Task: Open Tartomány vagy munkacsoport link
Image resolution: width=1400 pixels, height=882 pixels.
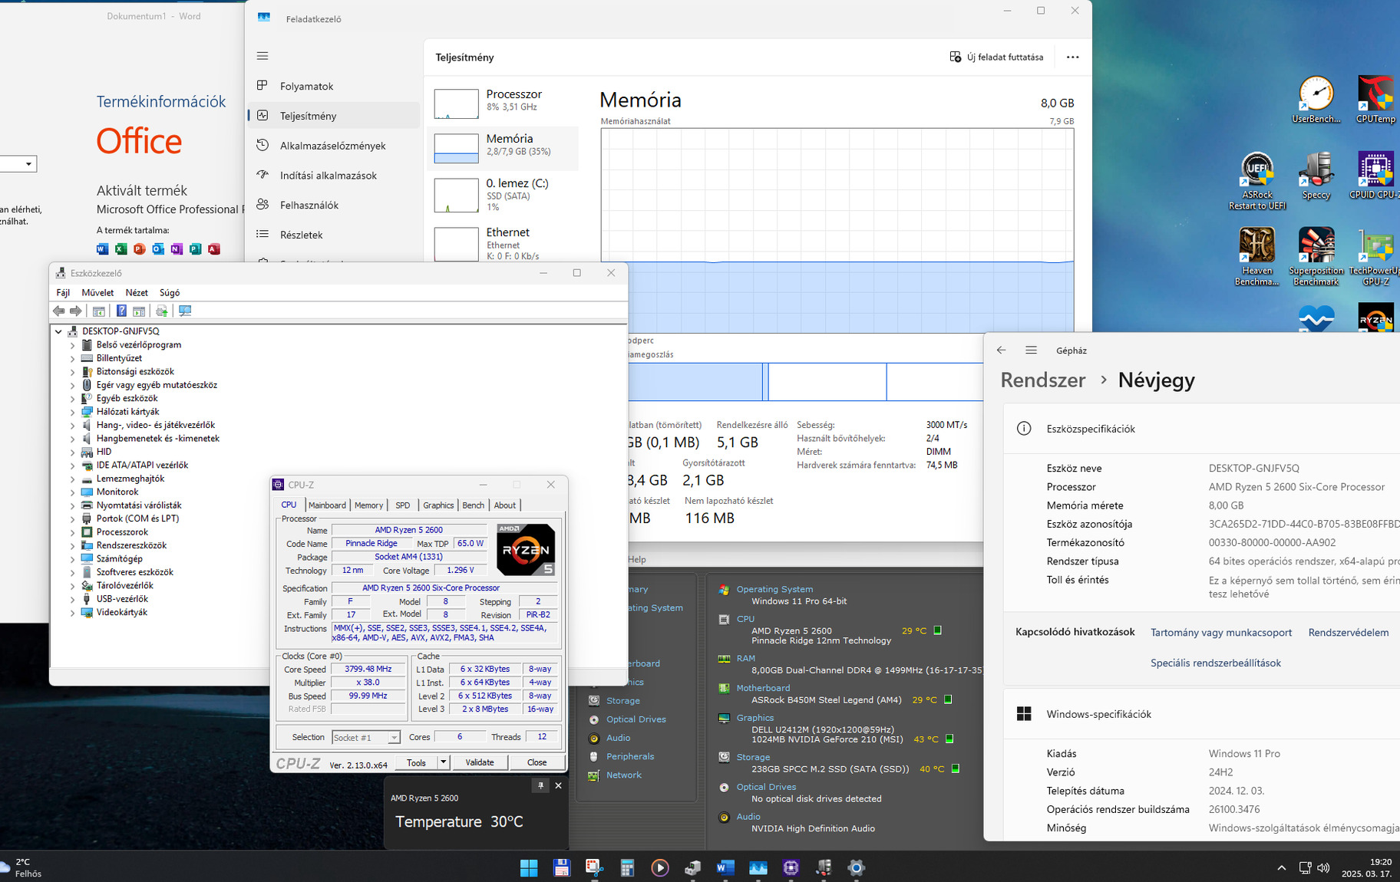Action: [1220, 633]
